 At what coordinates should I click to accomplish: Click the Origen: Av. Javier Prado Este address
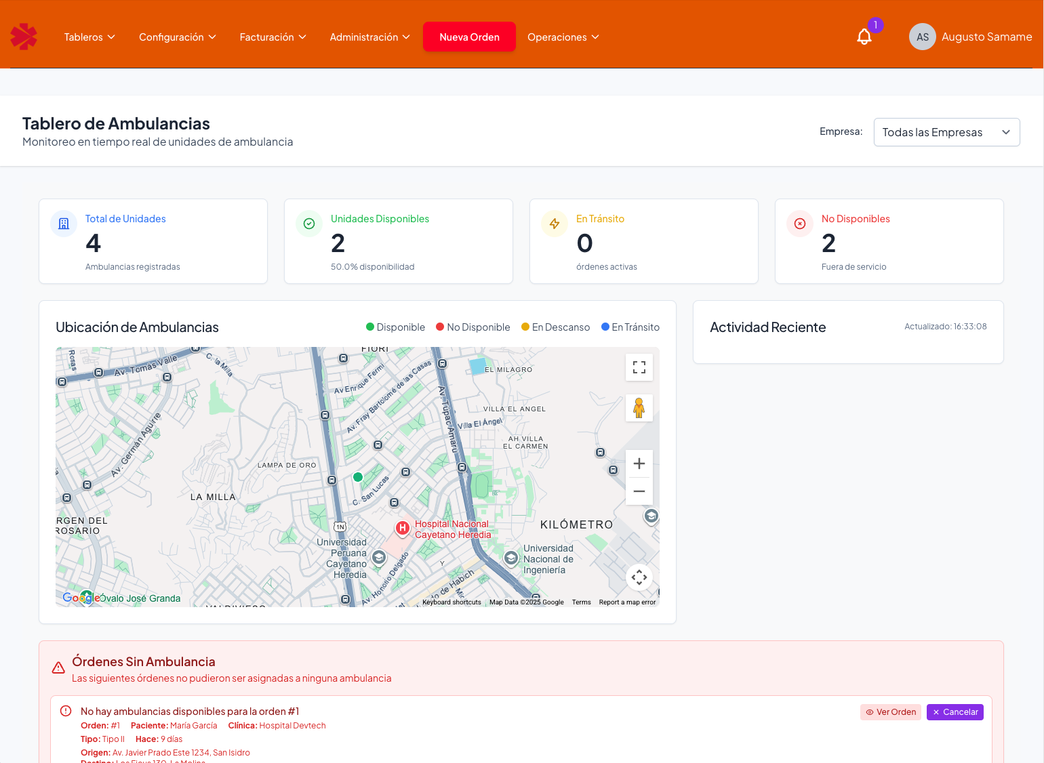click(x=165, y=753)
